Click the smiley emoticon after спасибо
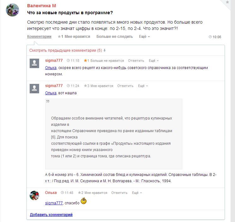 click(84, 201)
